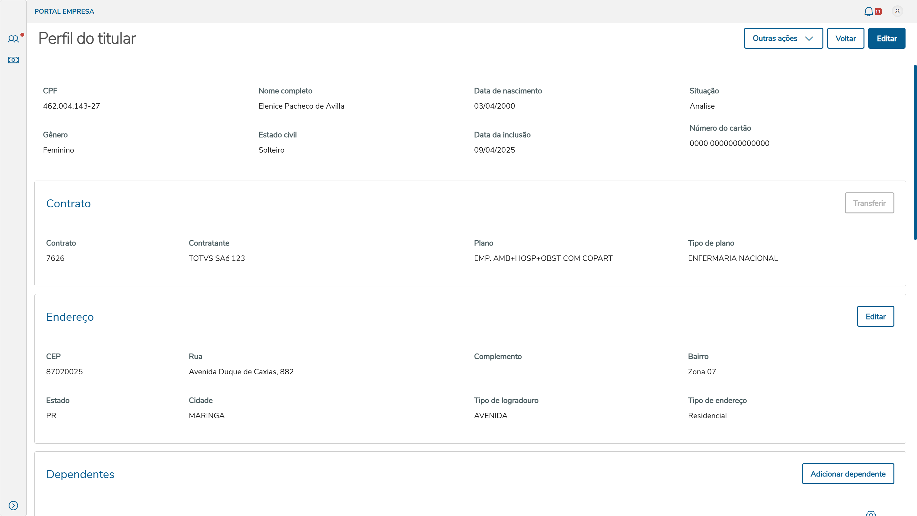Click the Dependentes table settings gear icon
The width and height of the screenshot is (917, 516).
(871, 513)
